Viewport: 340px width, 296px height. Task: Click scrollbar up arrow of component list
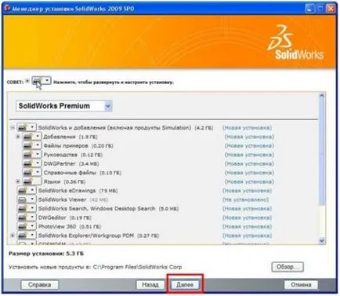coord(322,96)
